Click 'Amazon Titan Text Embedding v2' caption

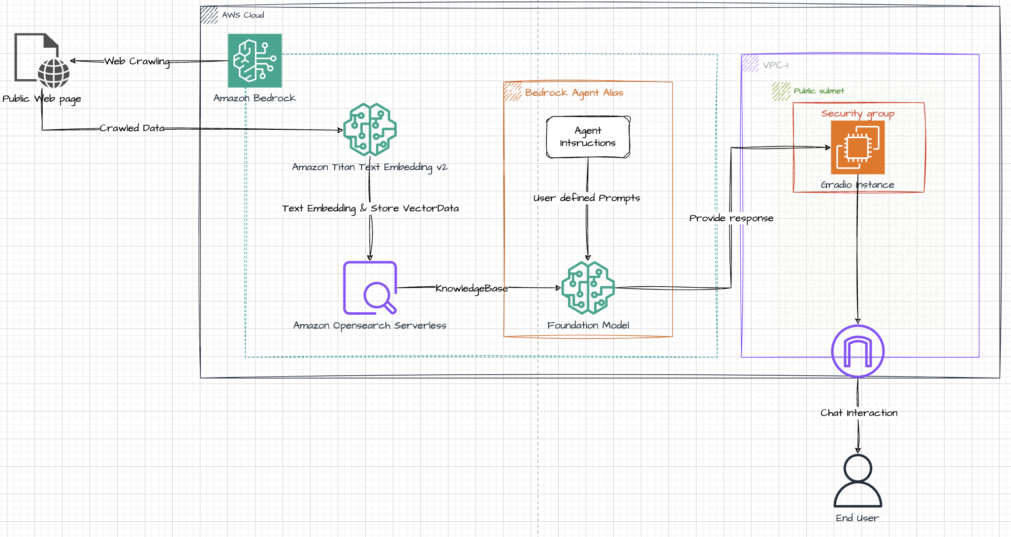pyautogui.click(x=370, y=167)
